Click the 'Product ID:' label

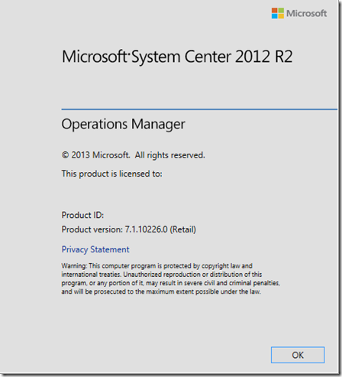[x=82, y=215]
